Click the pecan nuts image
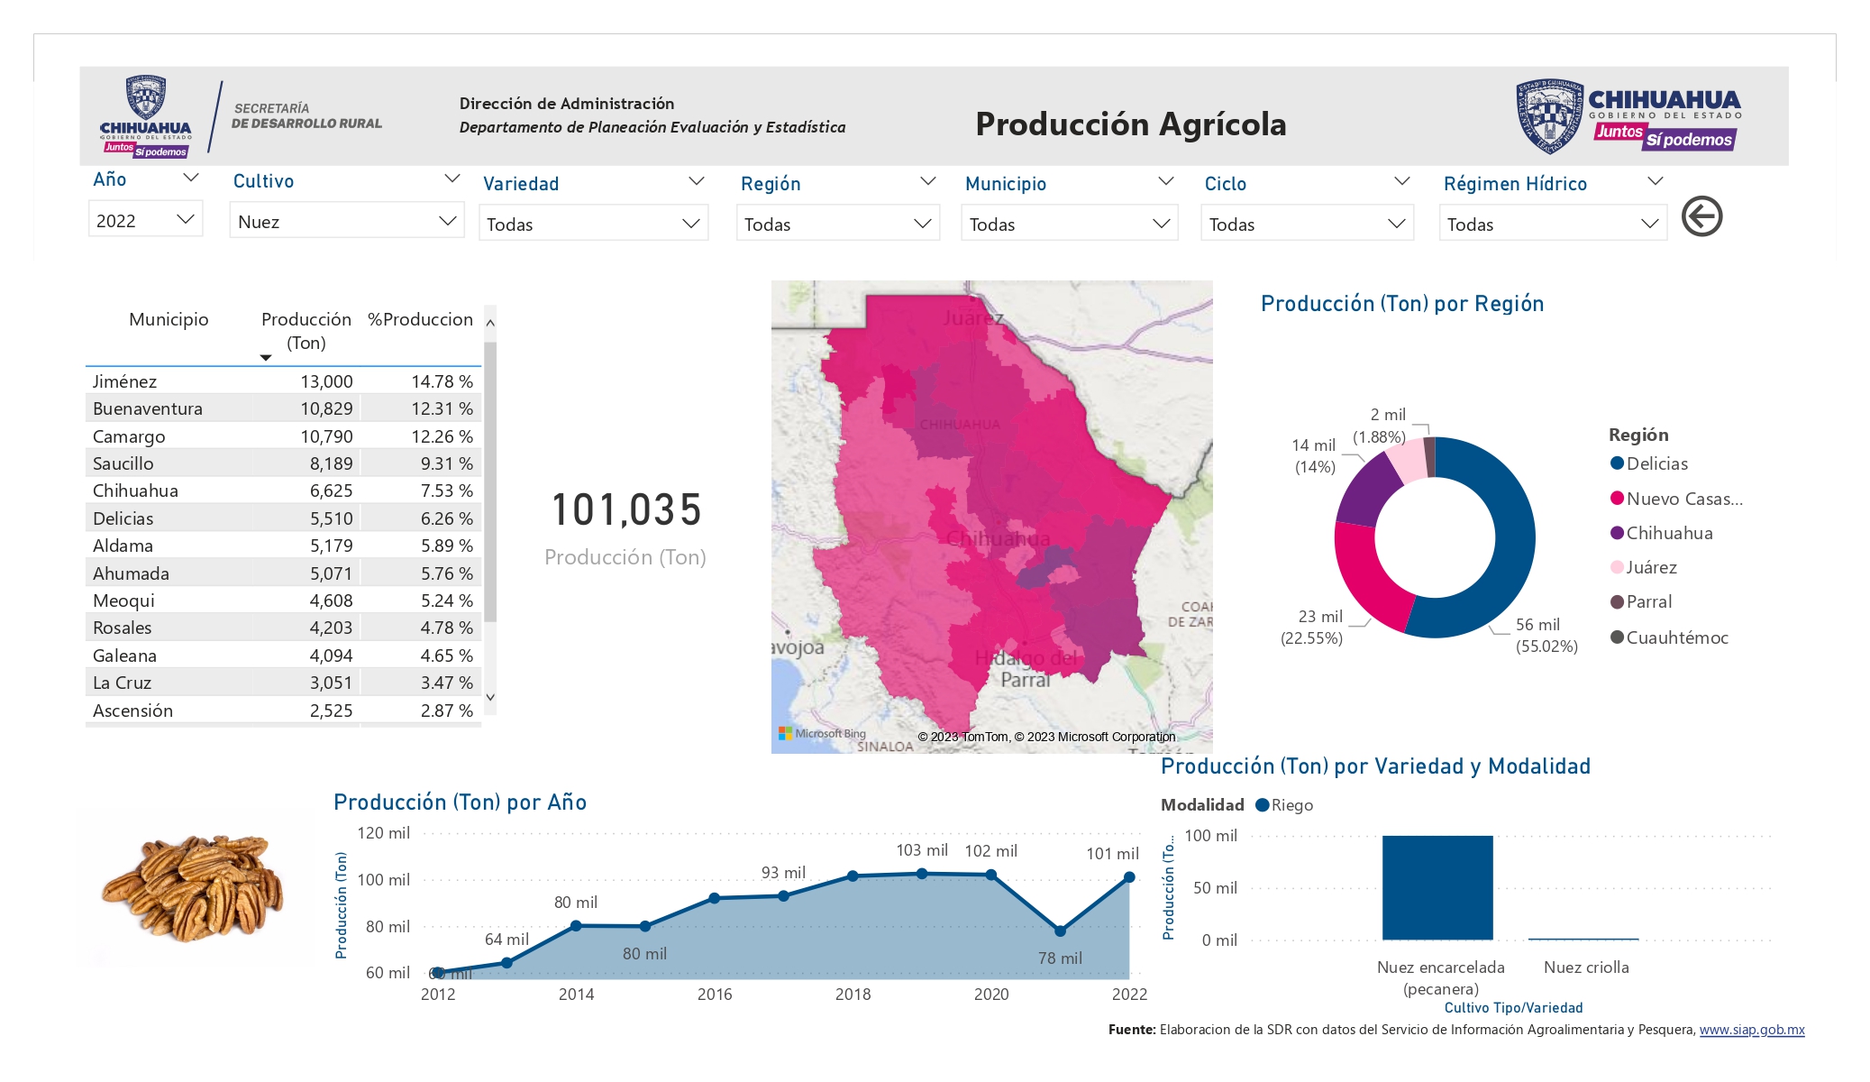The width and height of the screenshot is (1870, 1082). (193, 887)
